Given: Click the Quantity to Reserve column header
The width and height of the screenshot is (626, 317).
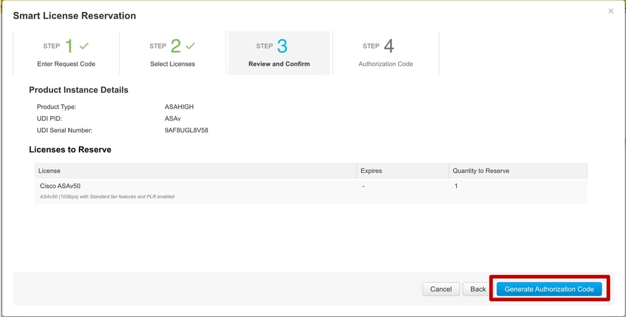Looking at the screenshot, I should (518, 170).
